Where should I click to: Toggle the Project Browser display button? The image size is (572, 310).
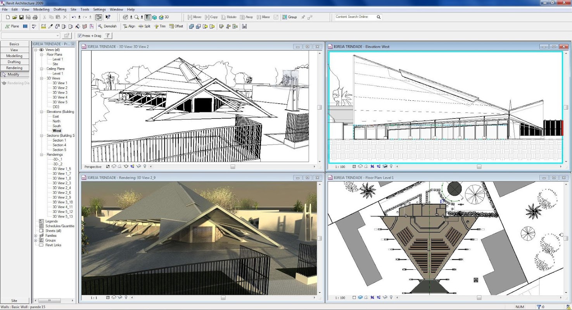[99, 17]
